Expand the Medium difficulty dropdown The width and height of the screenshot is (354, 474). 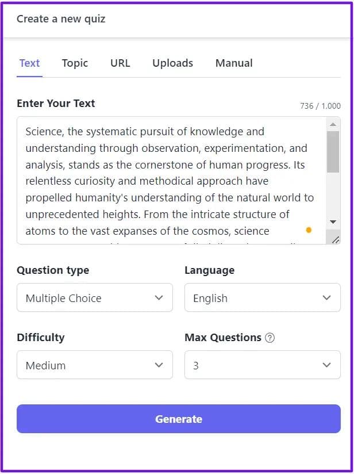pyautogui.click(x=95, y=365)
